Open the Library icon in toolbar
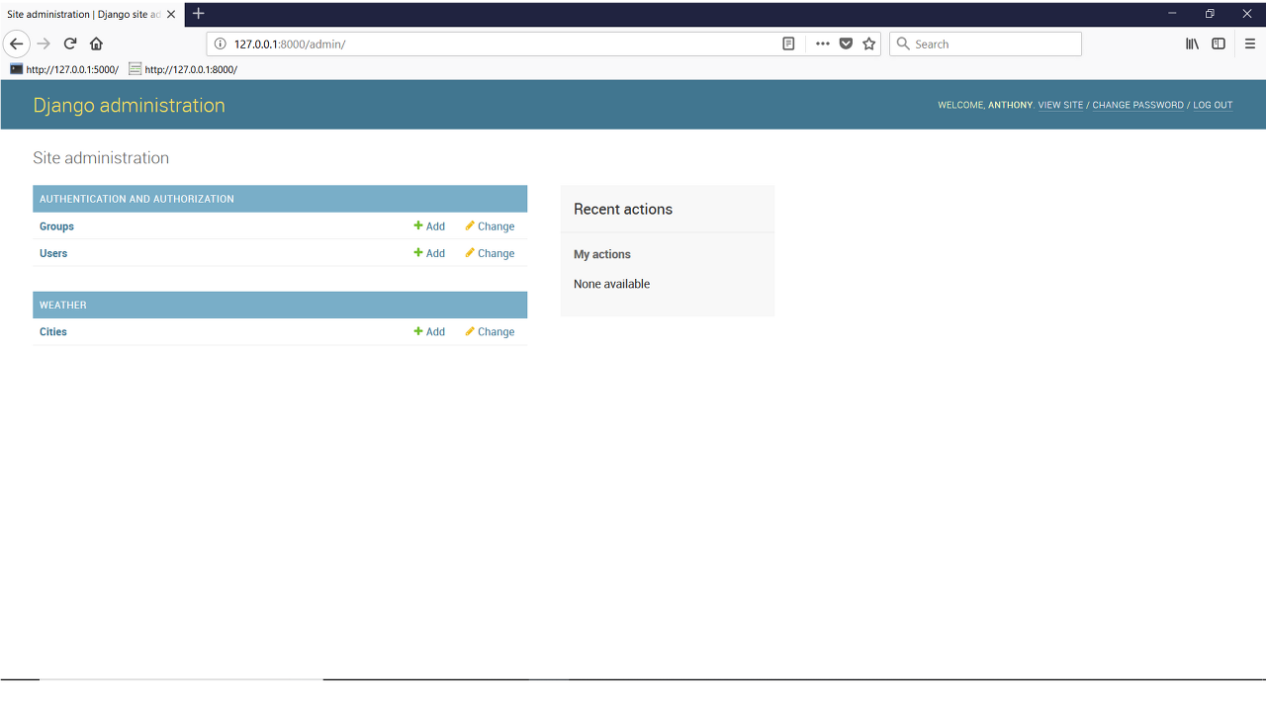Image resolution: width=1266 pixels, height=712 pixels. click(1193, 44)
